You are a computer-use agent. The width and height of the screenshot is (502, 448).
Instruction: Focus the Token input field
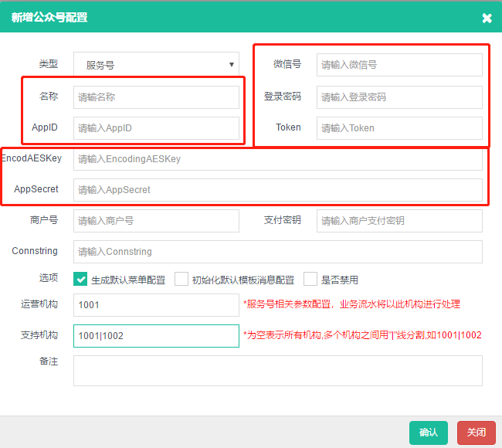pos(399,128)
